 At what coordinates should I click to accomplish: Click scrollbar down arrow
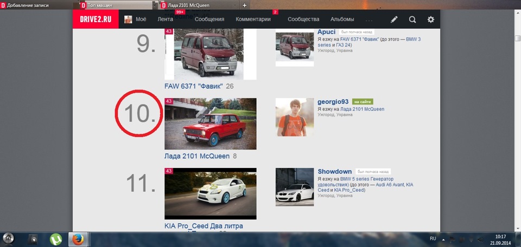pyautogui.click(x=518, y=229)
